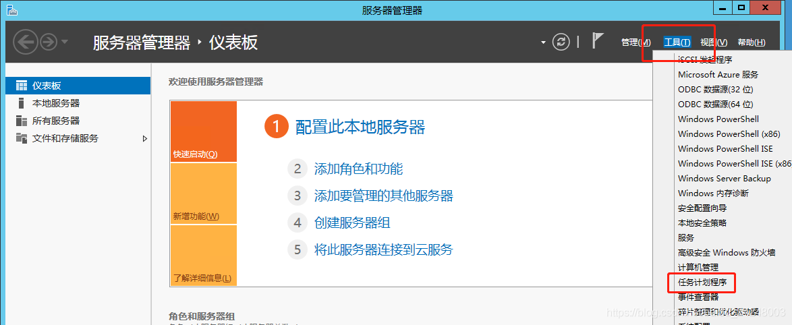Click 创建服务器组 link

(x=352, y=223)
